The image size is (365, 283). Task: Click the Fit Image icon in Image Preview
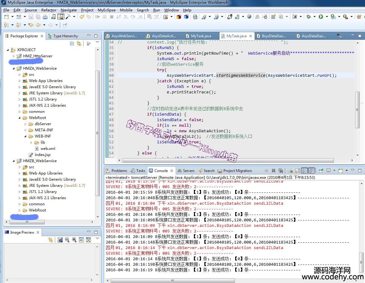tap(88, 240)
